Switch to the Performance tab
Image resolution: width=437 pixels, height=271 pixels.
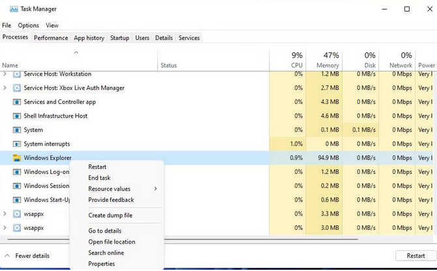coord(51,38)
